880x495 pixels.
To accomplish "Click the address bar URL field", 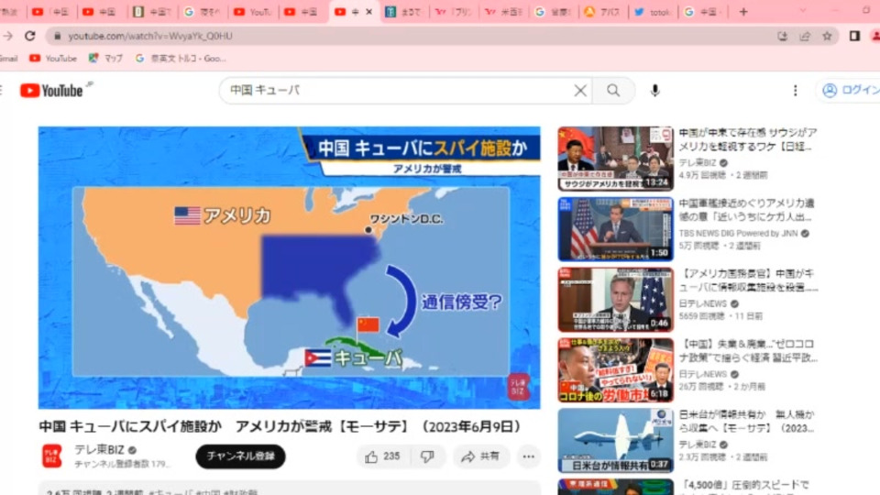I will [x=415, y=36].
